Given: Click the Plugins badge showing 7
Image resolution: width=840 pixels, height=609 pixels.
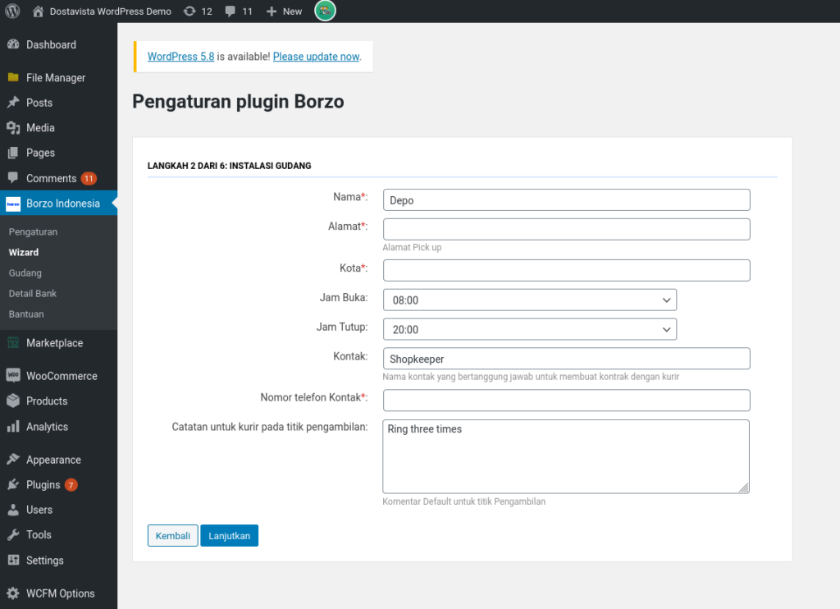Looking at the screenshot, I should 71,485.
